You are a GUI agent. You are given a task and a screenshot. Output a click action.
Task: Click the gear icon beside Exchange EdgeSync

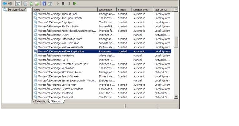35,22
